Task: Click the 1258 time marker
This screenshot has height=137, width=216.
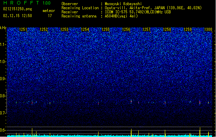Action: [167, 29]
